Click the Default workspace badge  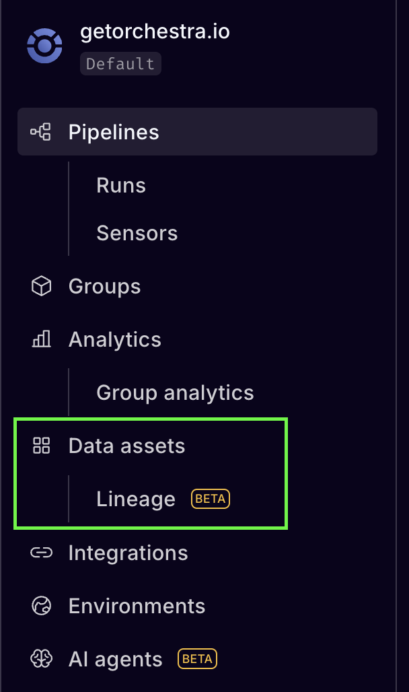tap(120, 65)
